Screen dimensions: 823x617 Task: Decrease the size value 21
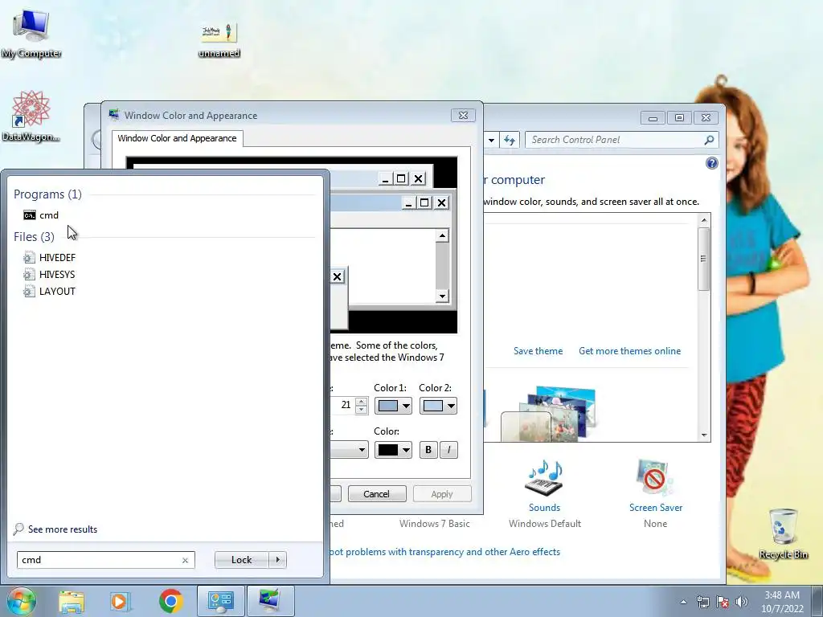coord(361,410)
